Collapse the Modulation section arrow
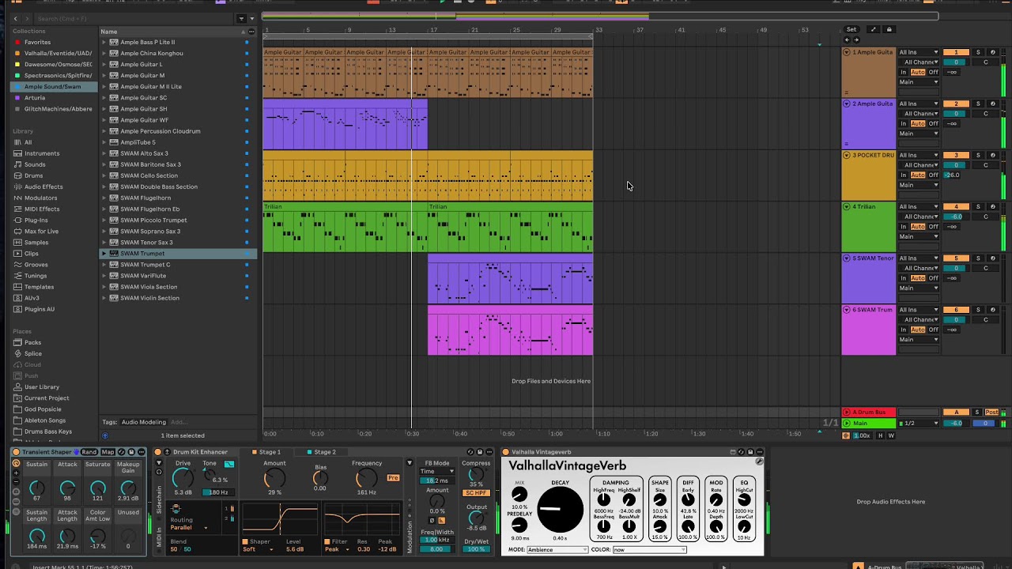This screenshot has height=569, width=1012. (x=410, y=463)
